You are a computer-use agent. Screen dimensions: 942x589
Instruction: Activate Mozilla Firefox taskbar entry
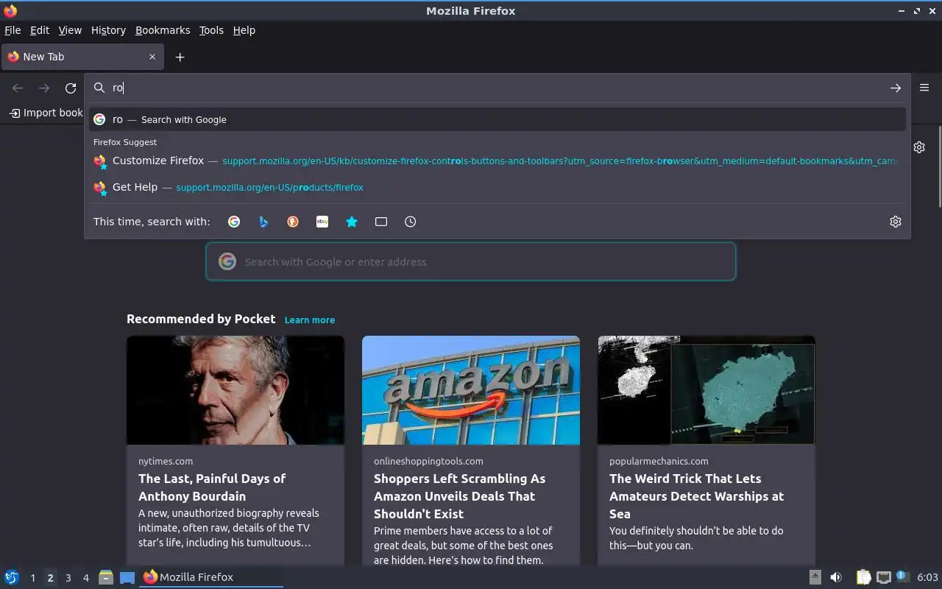click(211, 577)
